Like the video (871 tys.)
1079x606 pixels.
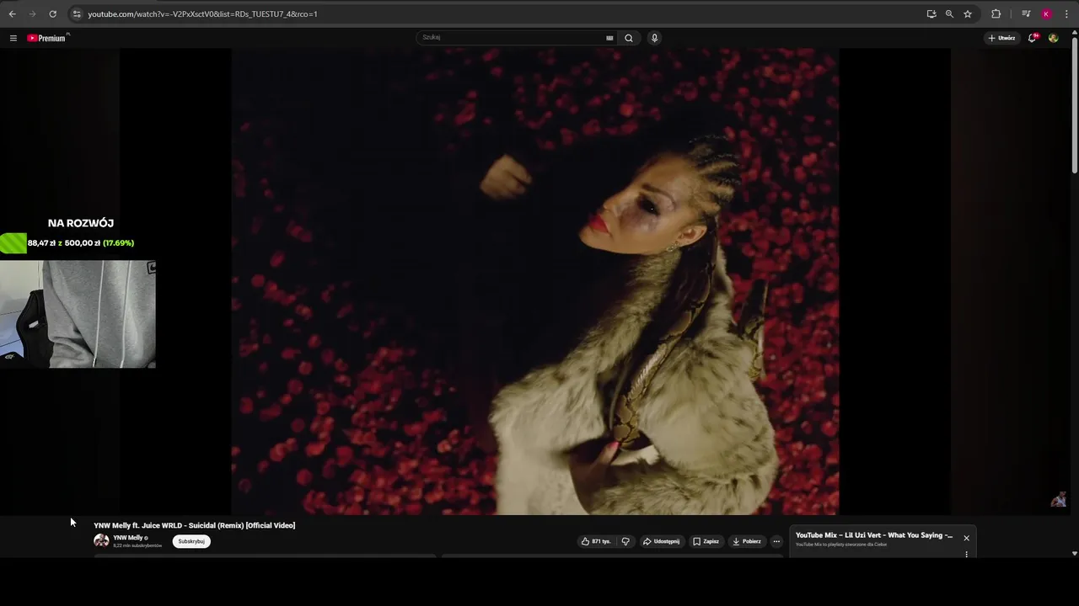(x=596, y=541)
